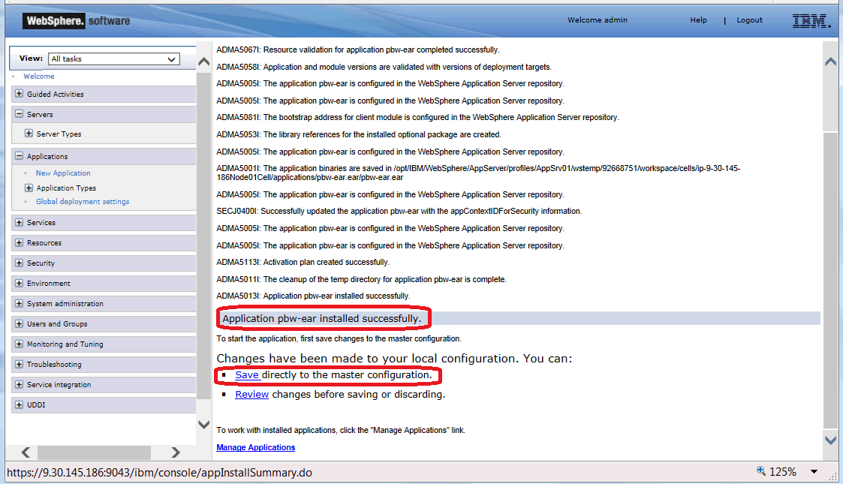The image size is (843, 484).
Task: Select the Service integration label
Action: pos(59,385)
